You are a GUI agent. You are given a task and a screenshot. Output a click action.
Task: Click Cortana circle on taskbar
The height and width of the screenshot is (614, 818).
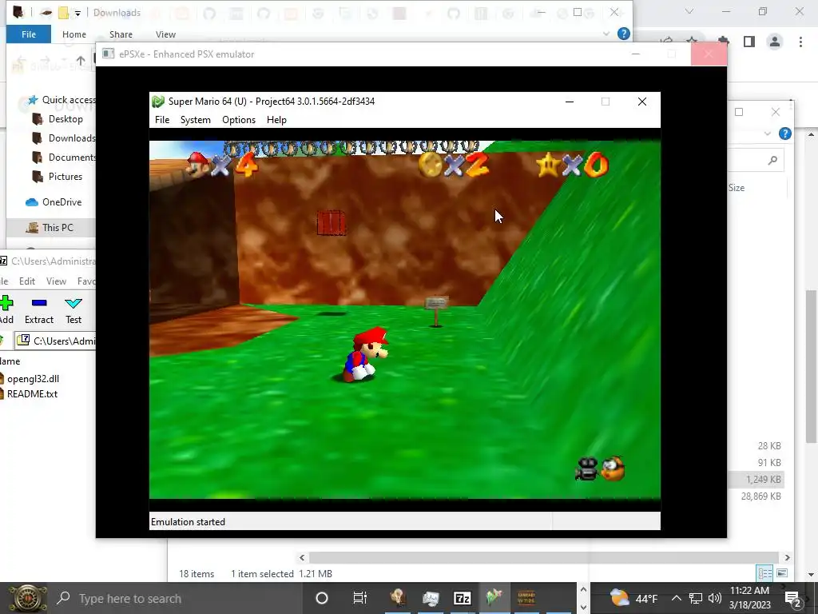[322, 598]
